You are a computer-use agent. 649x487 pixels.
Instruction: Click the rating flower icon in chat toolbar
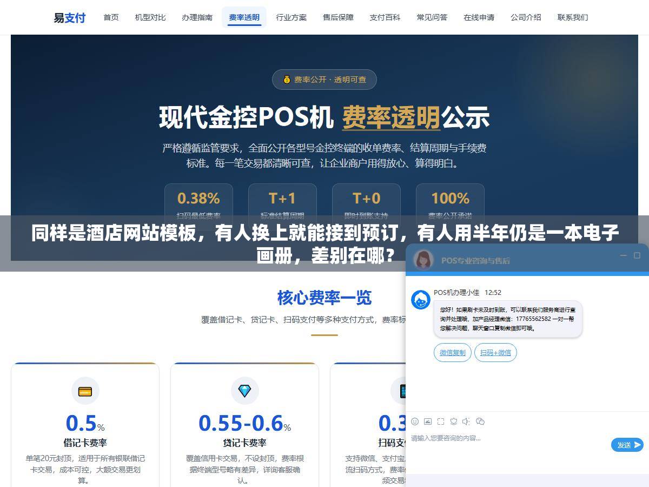tap(454, 422)
